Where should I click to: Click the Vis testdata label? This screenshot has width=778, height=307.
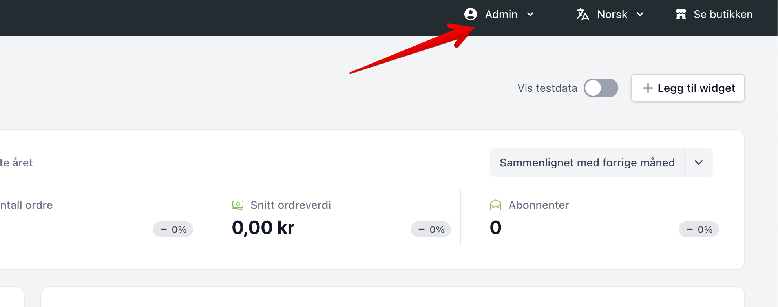547,88
